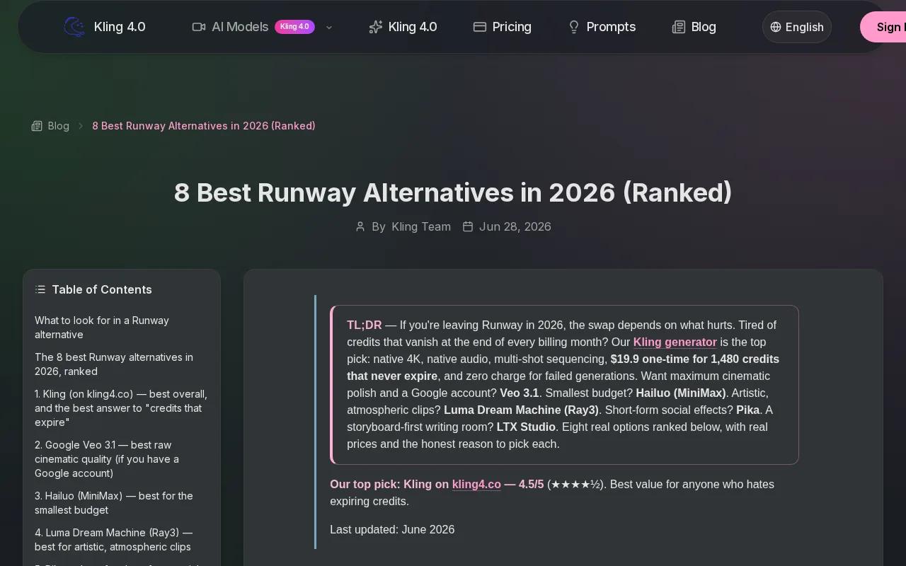Image resolution: width=906 pixels, height=566 pixels.
Task: Open the AI Models menu
Action: pyautogui.click(x=262, y=27)
